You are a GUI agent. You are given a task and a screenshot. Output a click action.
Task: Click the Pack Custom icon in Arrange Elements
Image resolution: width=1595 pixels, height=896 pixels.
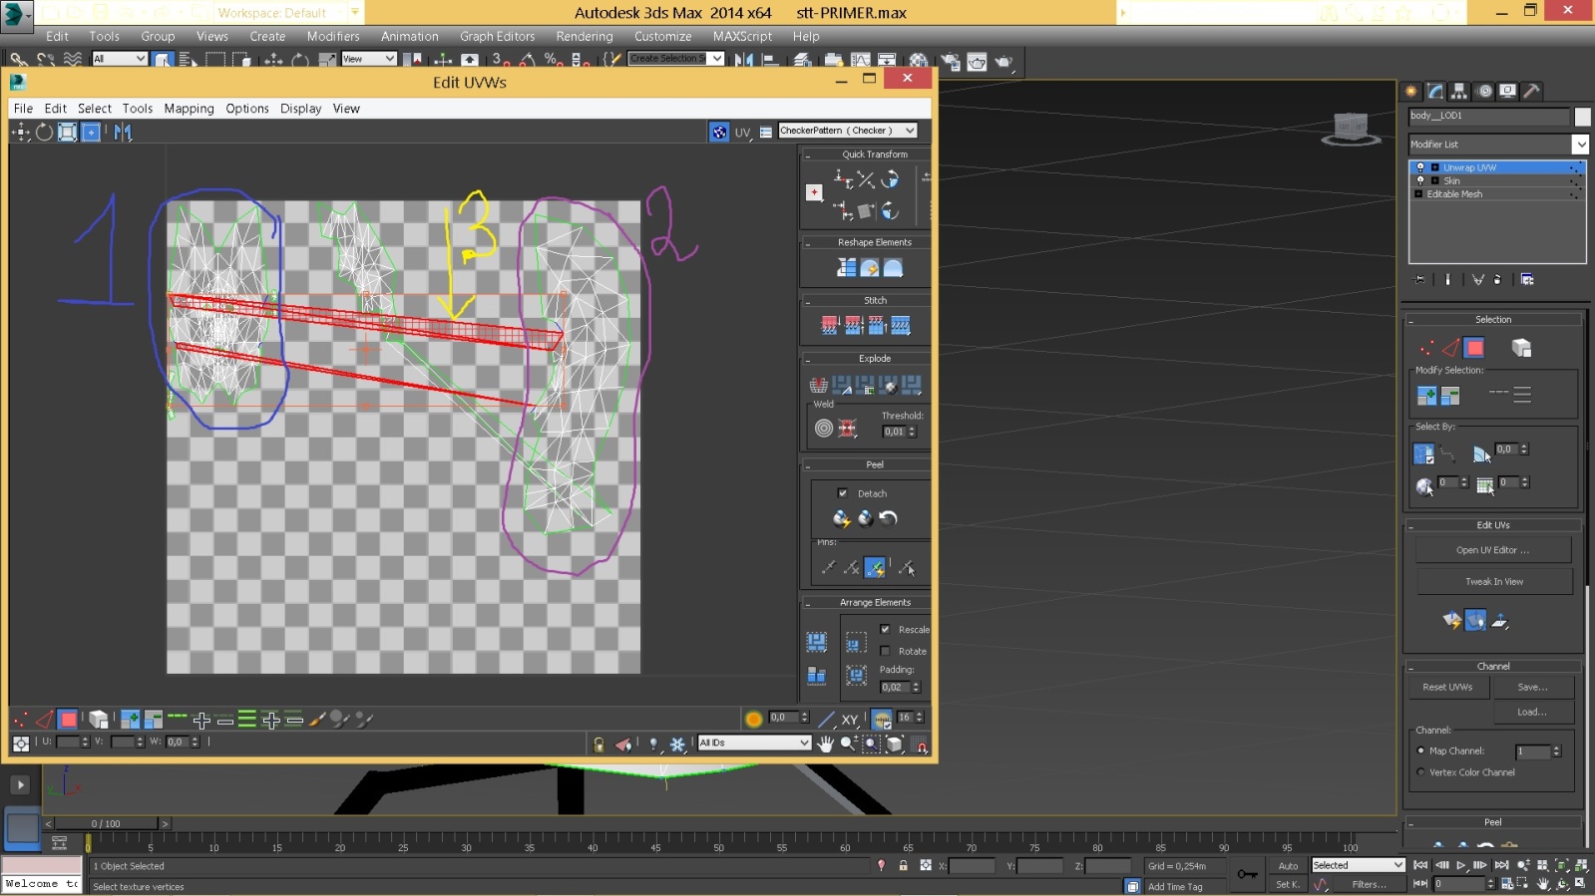point(817,641)
